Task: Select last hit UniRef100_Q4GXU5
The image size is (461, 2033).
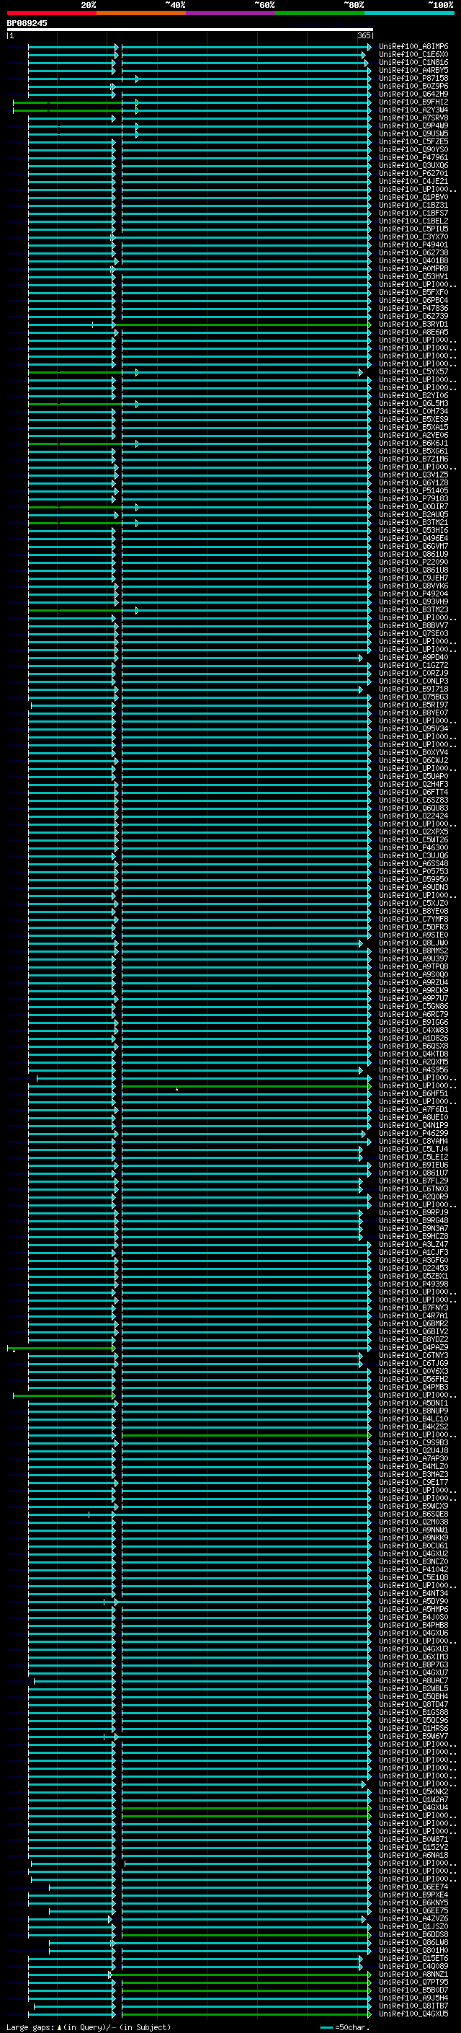Action: [x=413, y=2014]
